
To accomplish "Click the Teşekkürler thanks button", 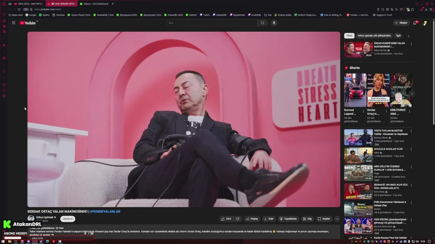I will click(x=288, y=219).
